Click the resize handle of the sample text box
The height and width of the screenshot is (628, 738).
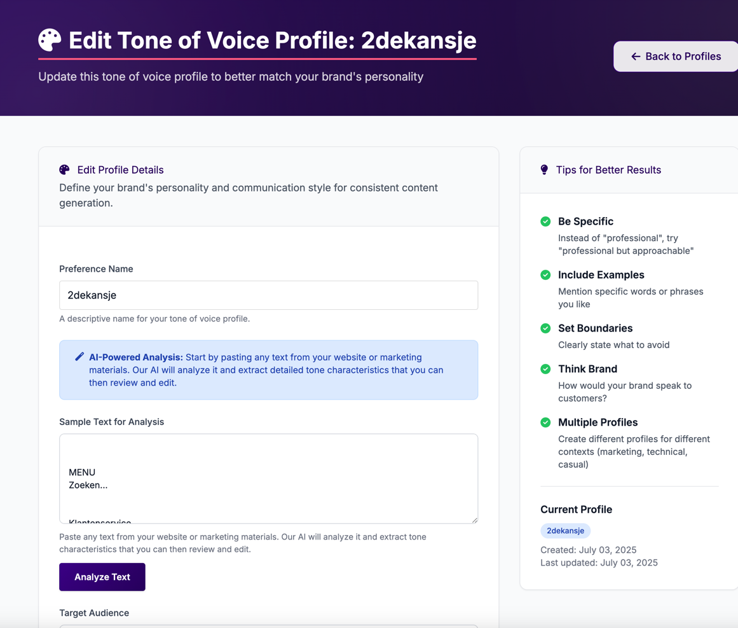click(474, 520)
